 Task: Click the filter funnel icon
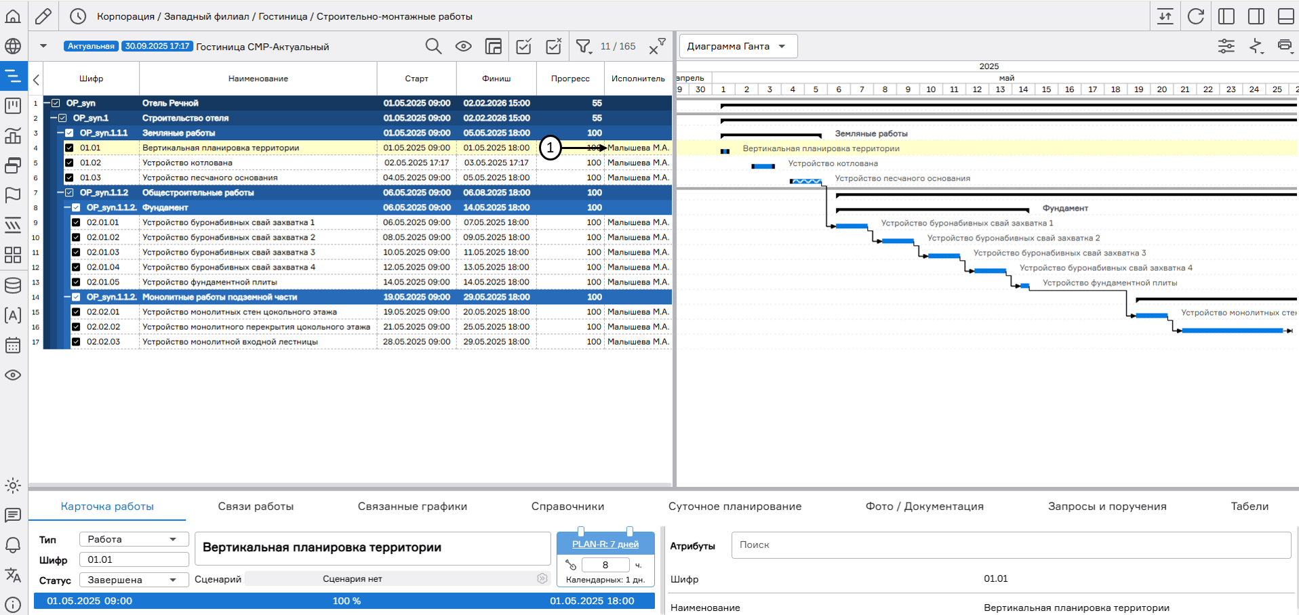point(582,46)
